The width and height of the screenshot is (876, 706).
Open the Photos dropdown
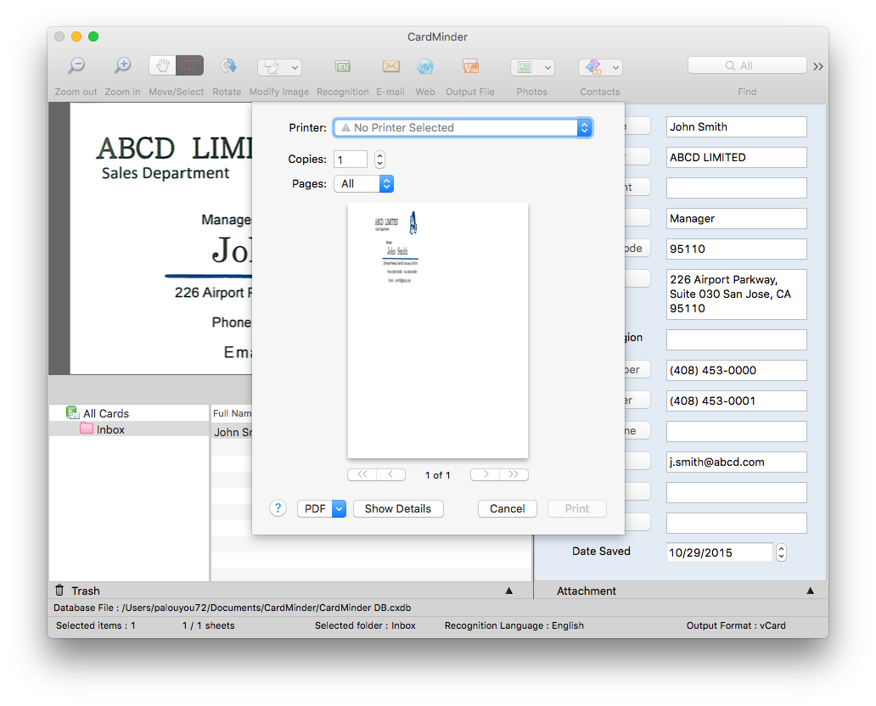point(532,68)
